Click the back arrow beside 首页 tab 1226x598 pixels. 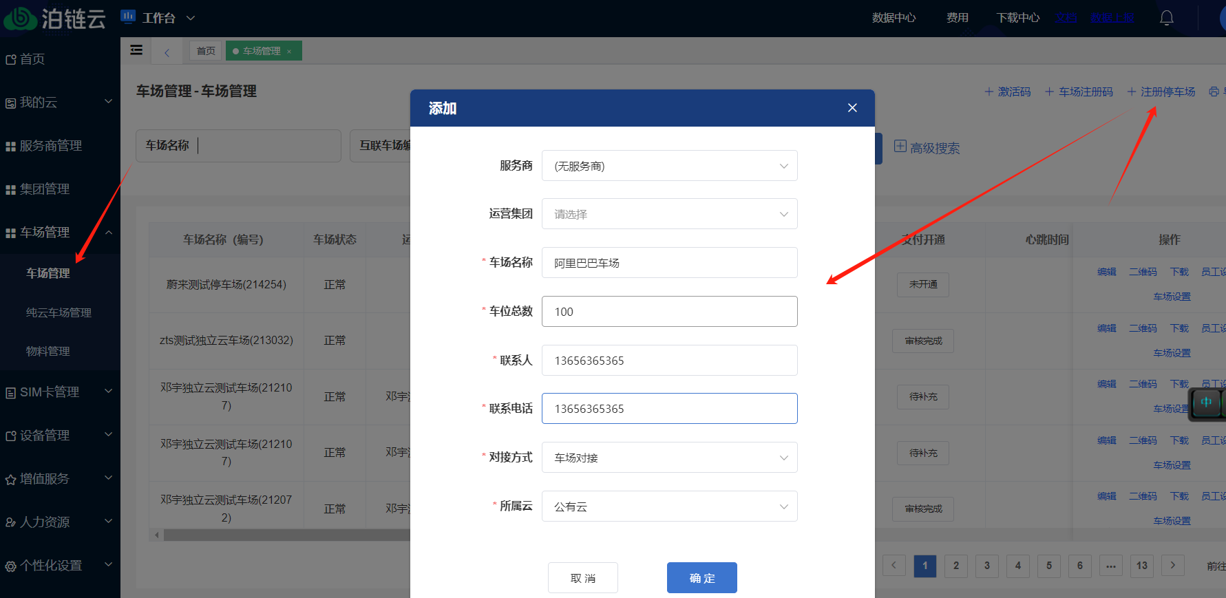167,52
